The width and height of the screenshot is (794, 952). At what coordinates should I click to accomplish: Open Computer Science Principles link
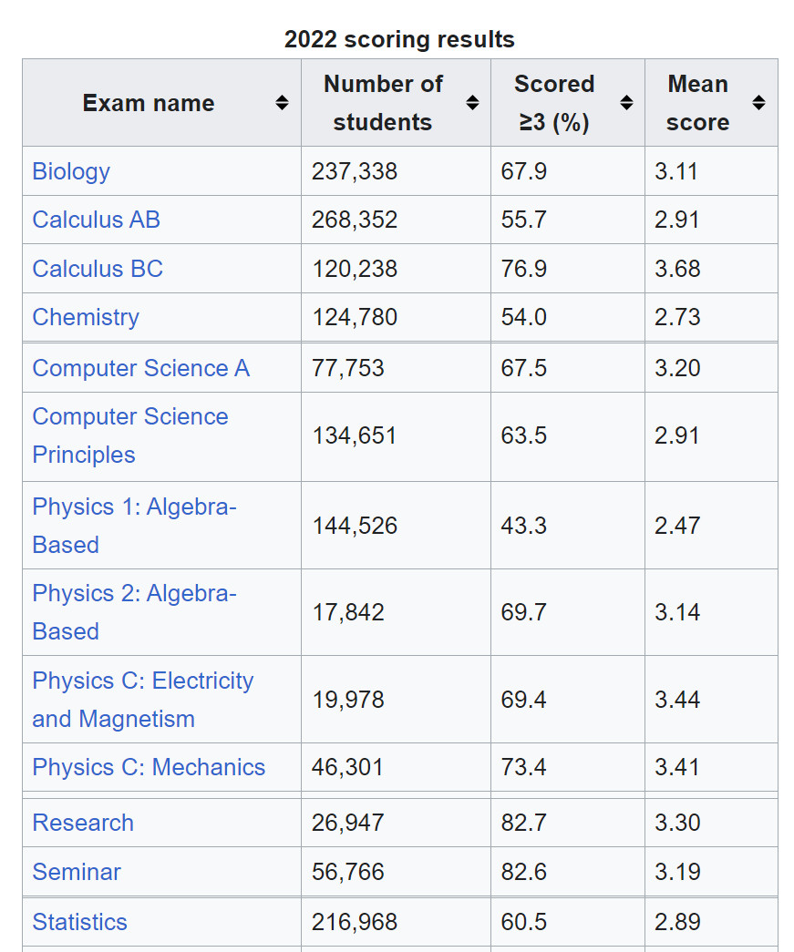(130, 435)
